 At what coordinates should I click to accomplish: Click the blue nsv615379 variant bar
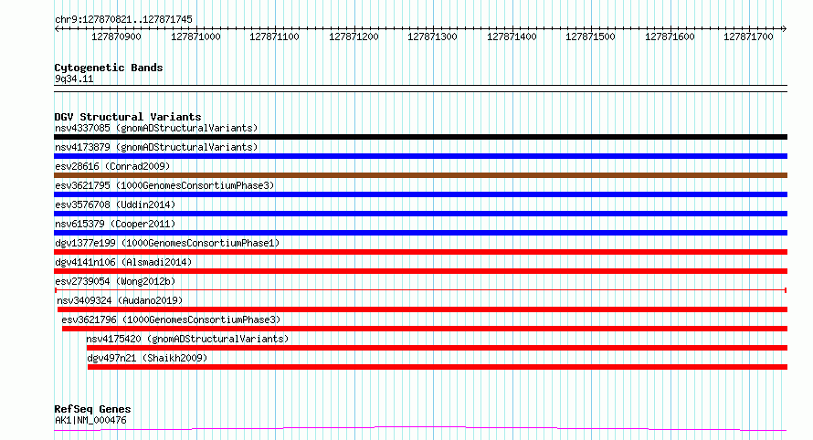point(420,233)
